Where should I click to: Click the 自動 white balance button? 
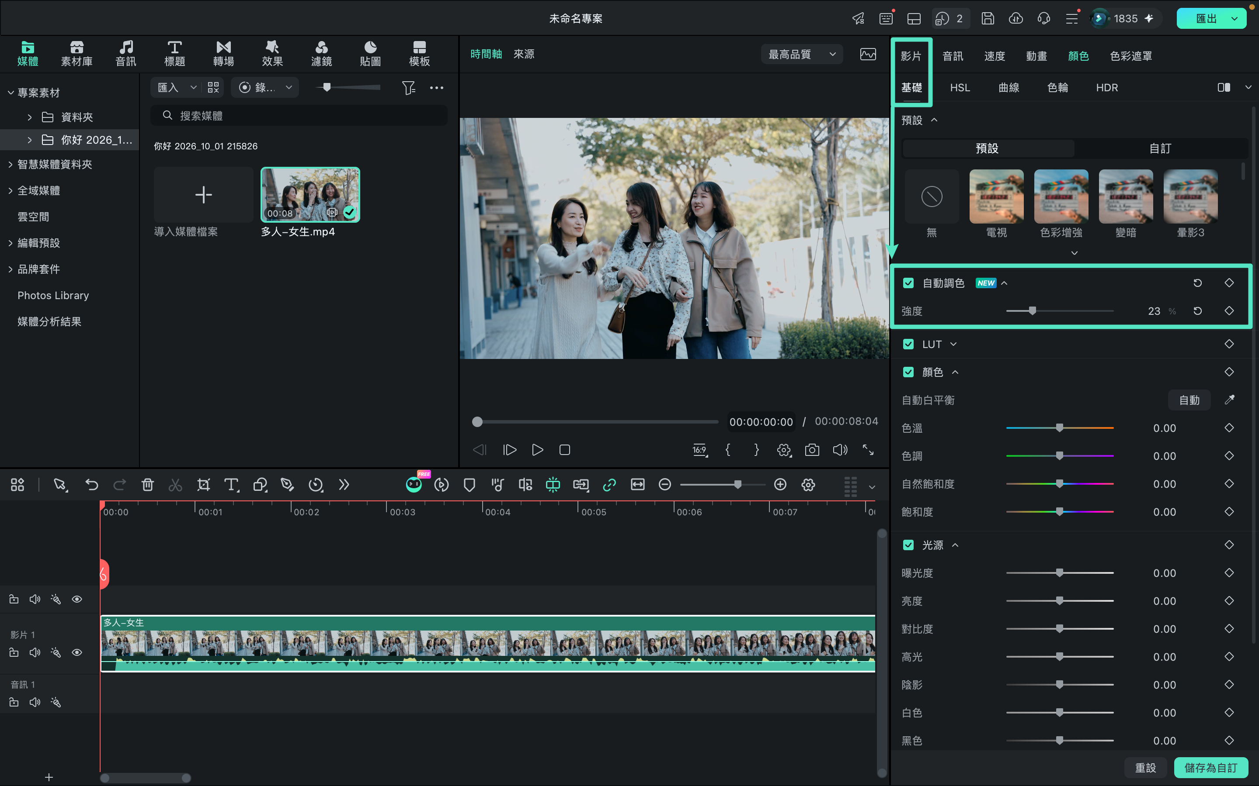tap(1189, 400)
